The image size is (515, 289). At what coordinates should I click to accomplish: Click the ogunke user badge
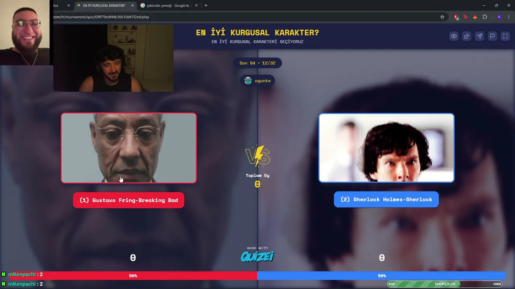257,81
